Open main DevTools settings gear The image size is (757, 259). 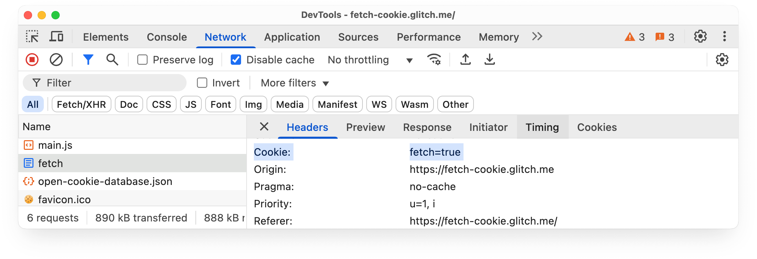click(x=700, y=37)
